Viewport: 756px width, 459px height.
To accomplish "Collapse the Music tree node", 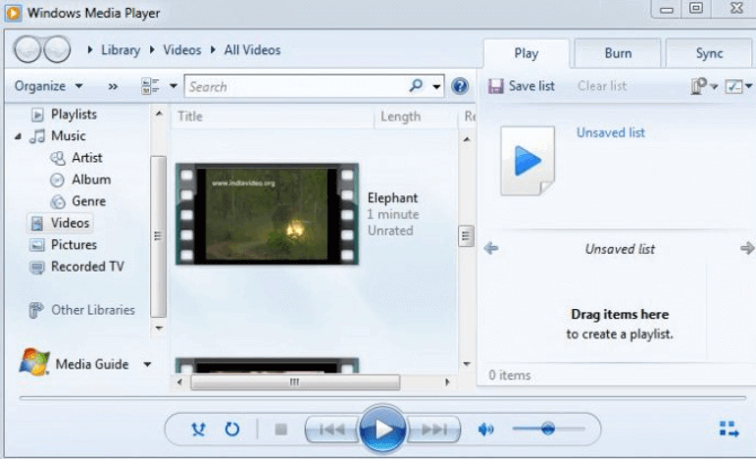I will pos(18,137).
